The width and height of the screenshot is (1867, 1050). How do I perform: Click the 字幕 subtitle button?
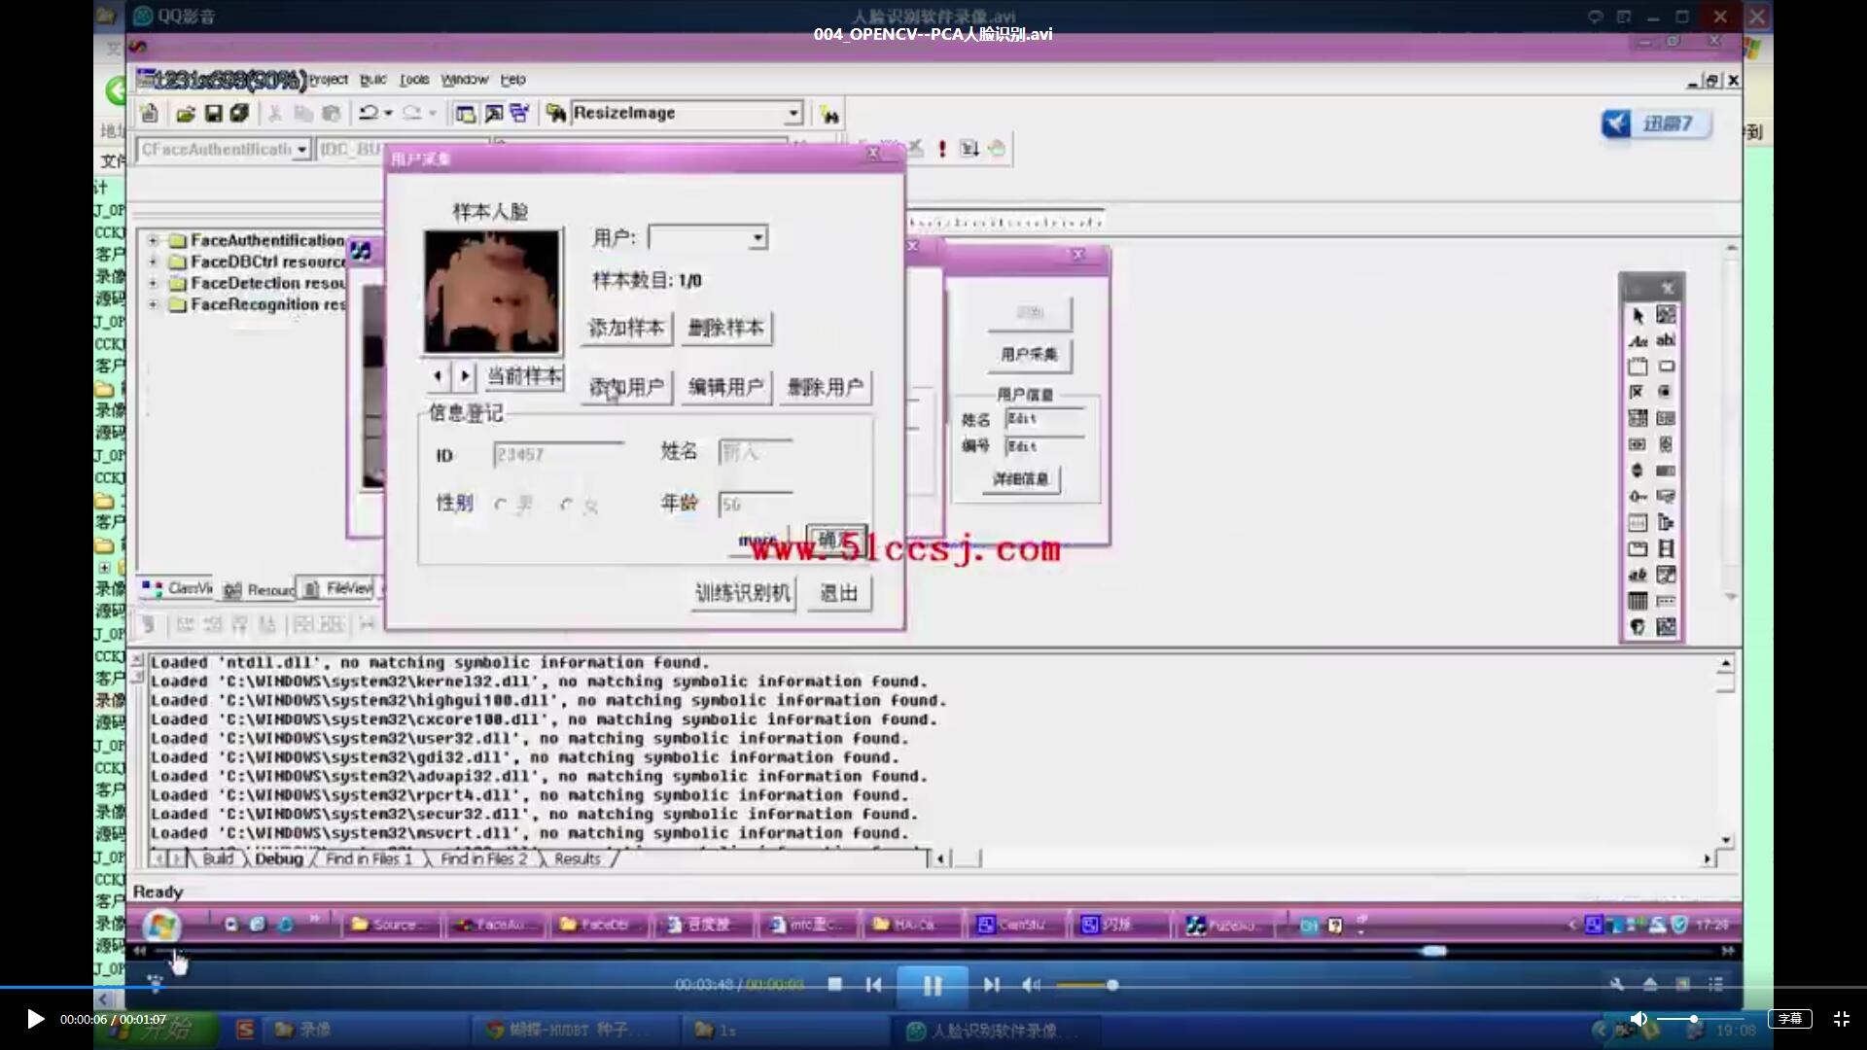[1790, 1019]
